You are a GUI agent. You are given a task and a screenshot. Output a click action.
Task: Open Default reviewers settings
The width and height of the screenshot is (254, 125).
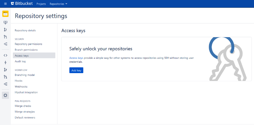[x=25, y=117]
